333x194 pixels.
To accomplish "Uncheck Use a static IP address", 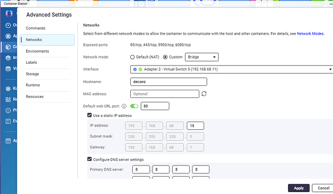I will (x=90, y=115).
